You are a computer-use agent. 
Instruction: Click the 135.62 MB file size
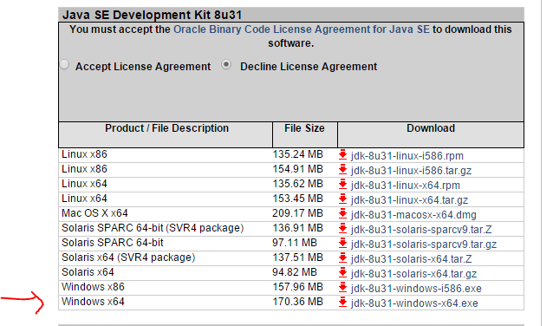(x=297, y=184)
